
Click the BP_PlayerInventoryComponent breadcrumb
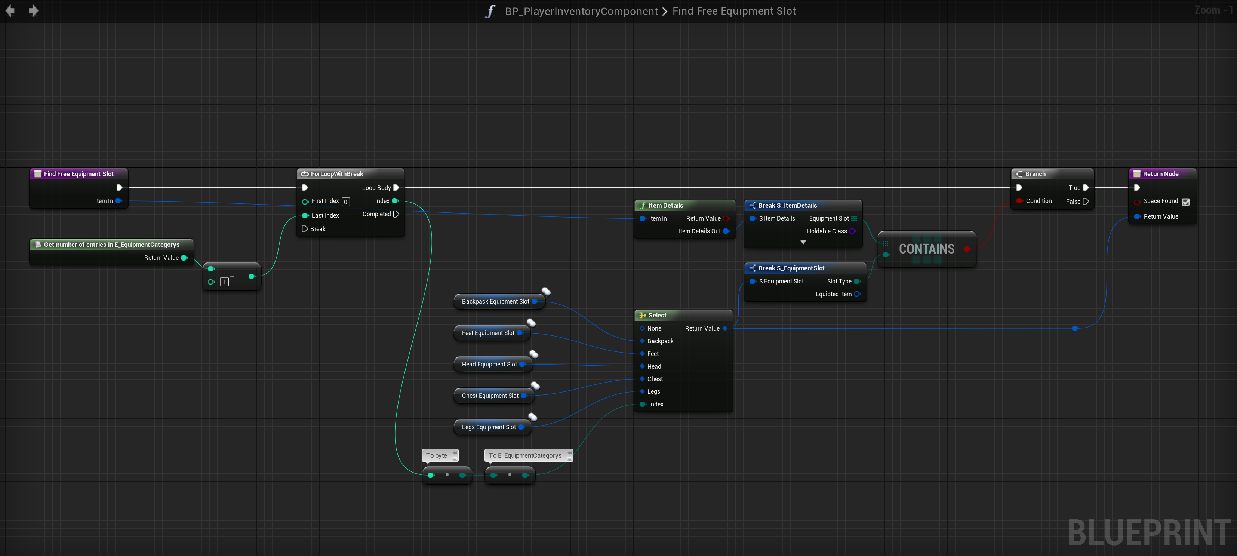(x=581, y=11)
